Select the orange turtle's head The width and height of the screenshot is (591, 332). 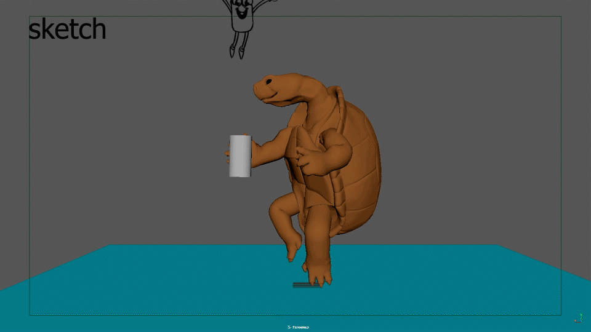click(281, 89)
